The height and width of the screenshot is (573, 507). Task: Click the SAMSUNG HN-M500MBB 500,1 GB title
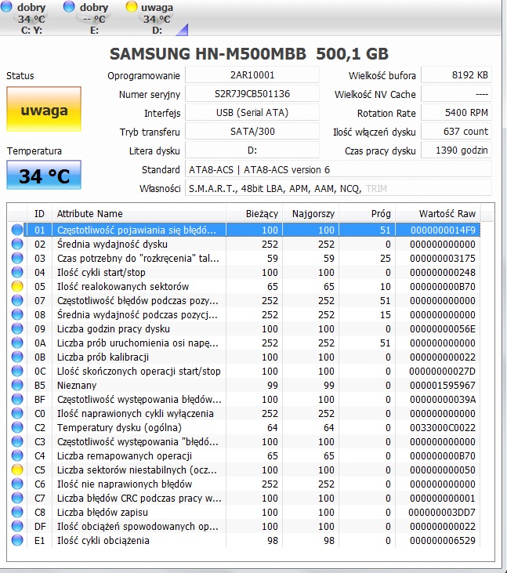(x=249, y=54)
